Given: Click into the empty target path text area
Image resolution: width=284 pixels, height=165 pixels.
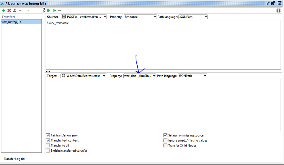Looking at the screenshot, I should [x=163, y=105].
